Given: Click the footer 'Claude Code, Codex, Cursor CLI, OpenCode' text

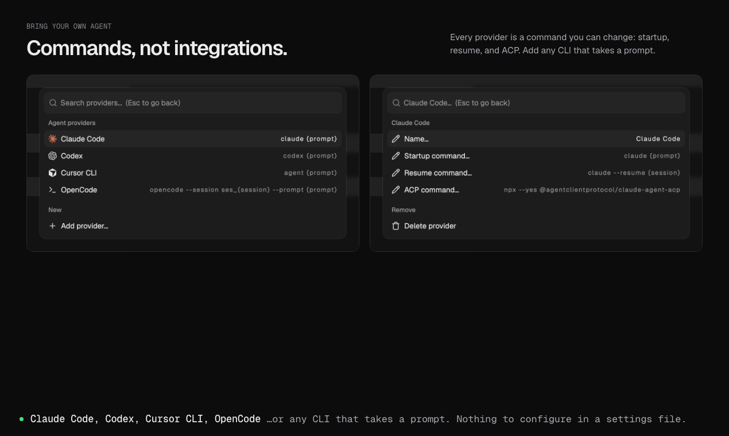Looking at the screenshot, I should [145, 419].
